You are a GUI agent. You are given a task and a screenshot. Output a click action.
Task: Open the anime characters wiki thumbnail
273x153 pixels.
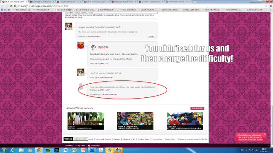tap(185, 121)
